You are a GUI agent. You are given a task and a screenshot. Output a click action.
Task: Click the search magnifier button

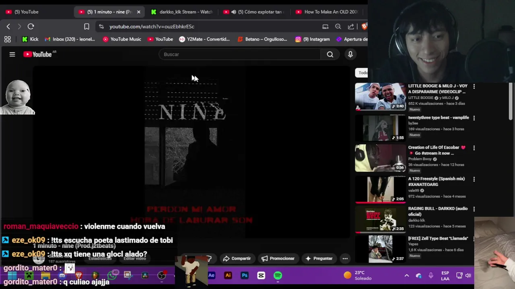tap(330, 54)
